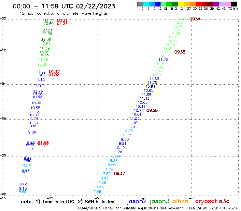The width and height of the screenshot is (241, 211).
Task: Click the jason2 satellite legend label
Action: pos(137,201)
